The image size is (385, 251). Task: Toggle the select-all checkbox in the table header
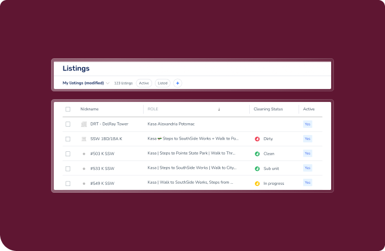click(68, 109)
